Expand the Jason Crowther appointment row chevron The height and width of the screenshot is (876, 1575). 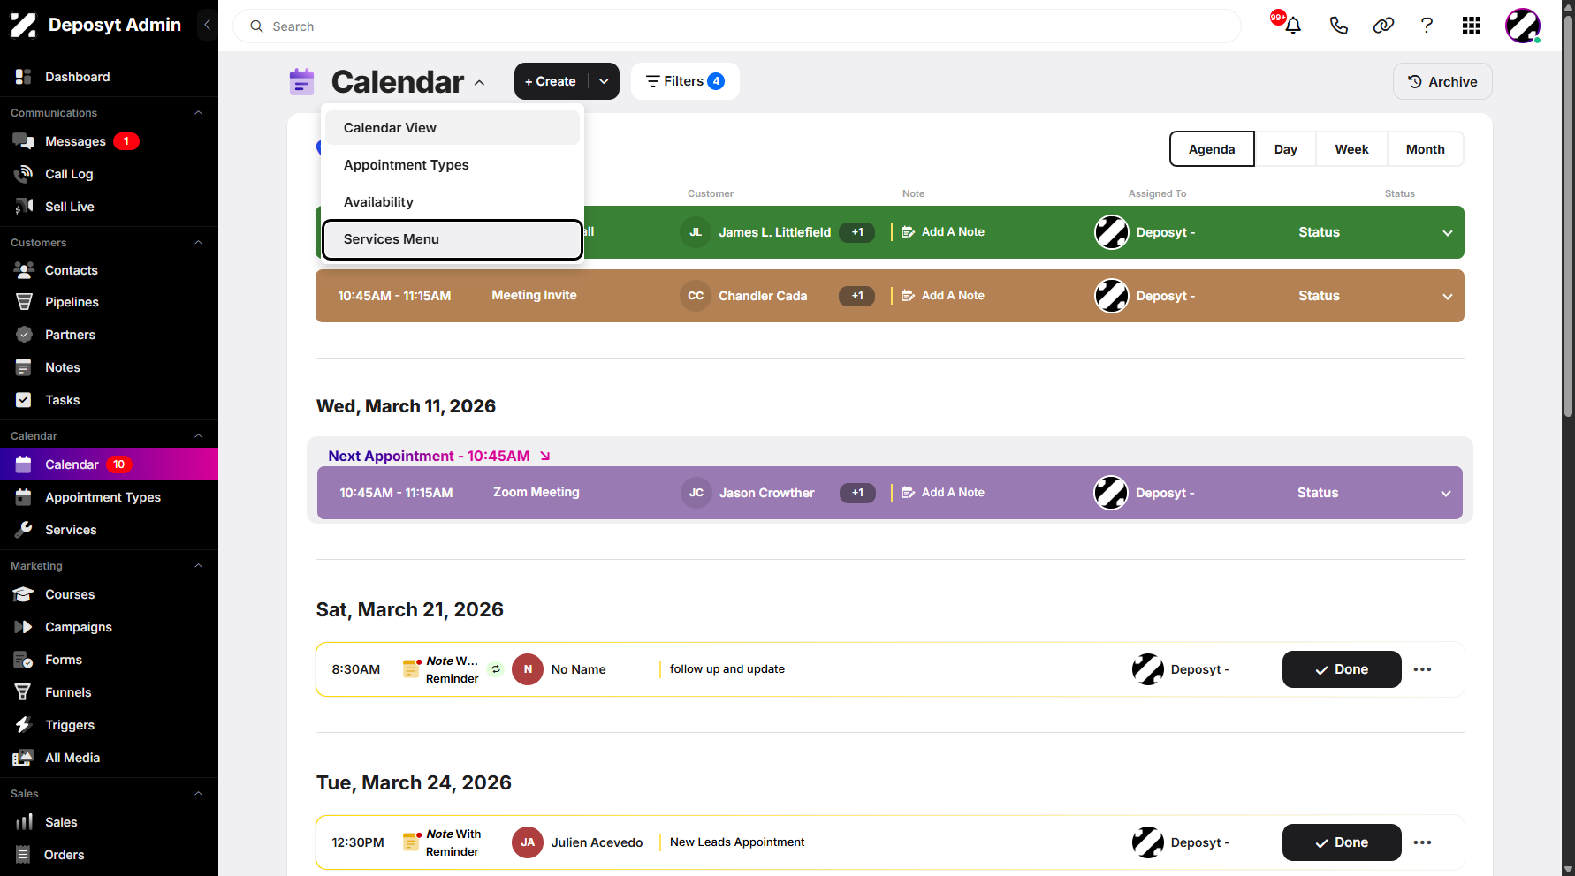[x=1446, y=493]
